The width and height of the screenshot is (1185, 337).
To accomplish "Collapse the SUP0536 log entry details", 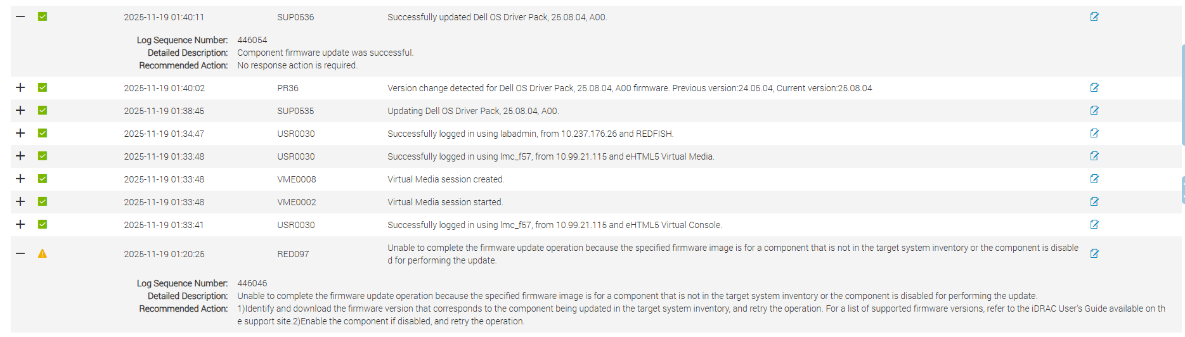I will (20, 17).
